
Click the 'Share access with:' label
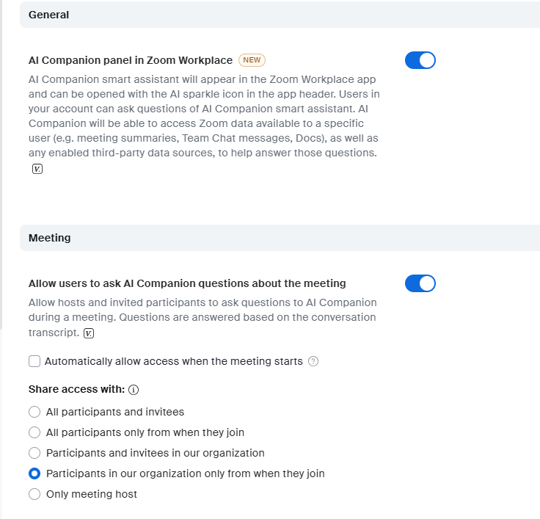pyautogui.click(x=76, y=389)
